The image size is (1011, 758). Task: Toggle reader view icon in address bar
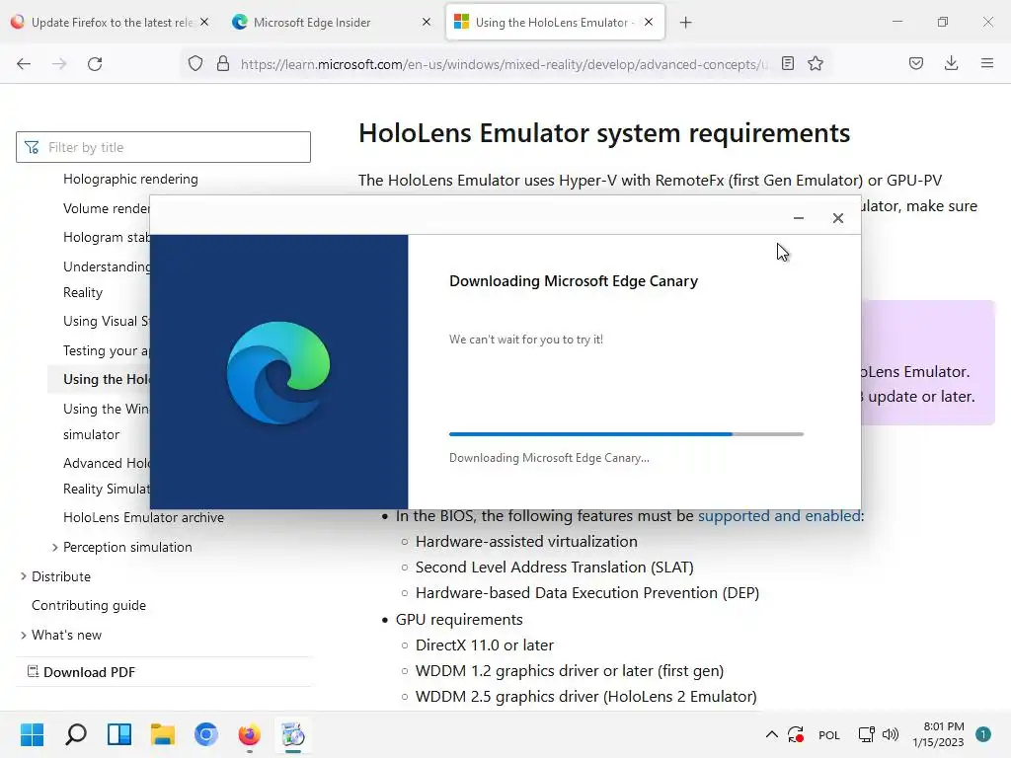click(x=787, y=63)
